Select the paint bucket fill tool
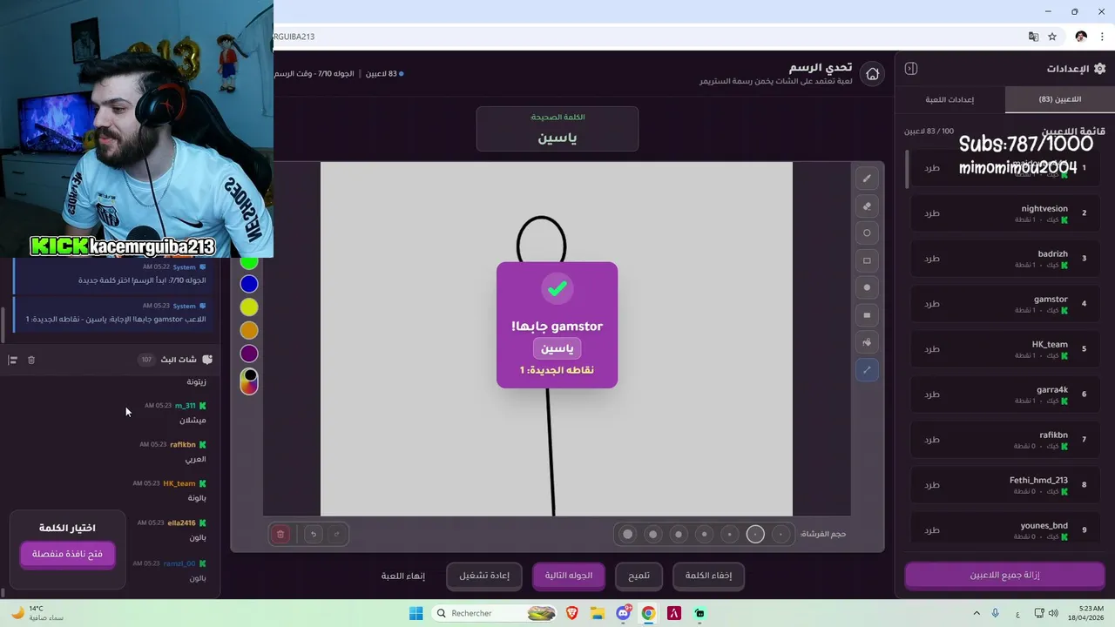This screenshot has height=627, width=1115. pos(867,342)
